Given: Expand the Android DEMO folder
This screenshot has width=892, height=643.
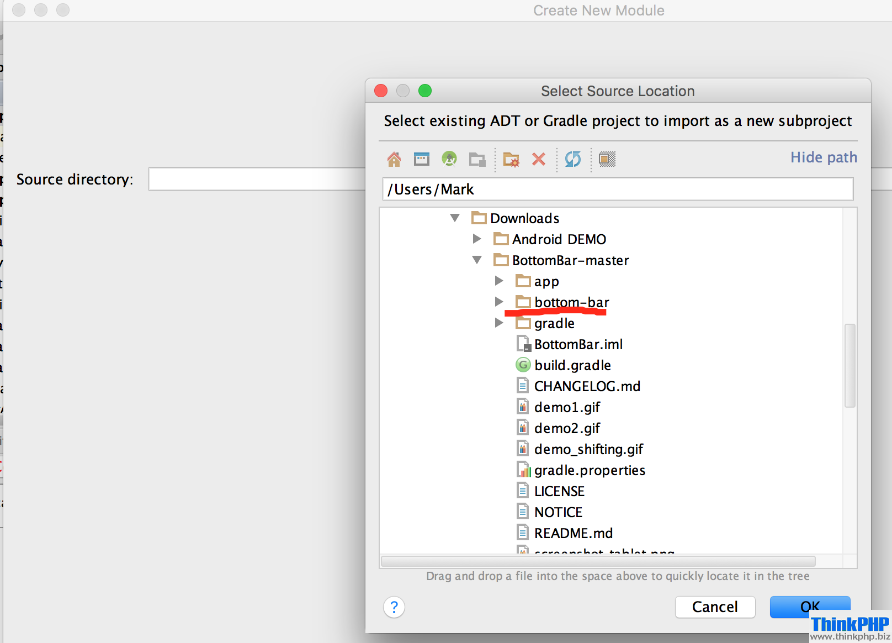Looking at the screenshot, I should 477,239.
